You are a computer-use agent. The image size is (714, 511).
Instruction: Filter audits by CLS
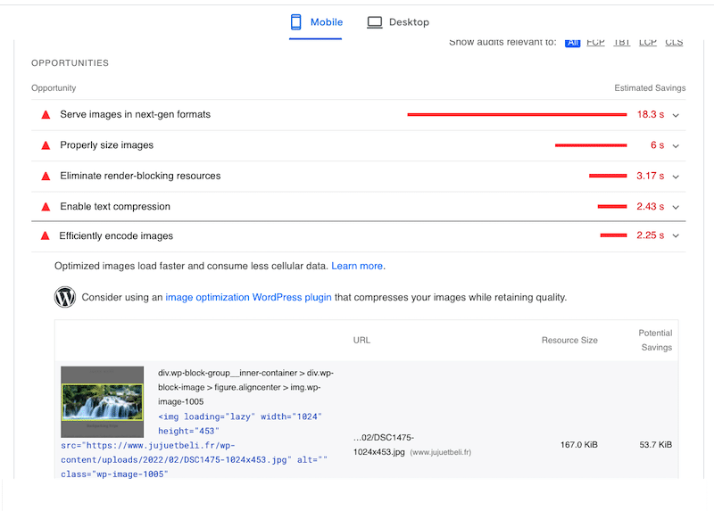[674, 42]
